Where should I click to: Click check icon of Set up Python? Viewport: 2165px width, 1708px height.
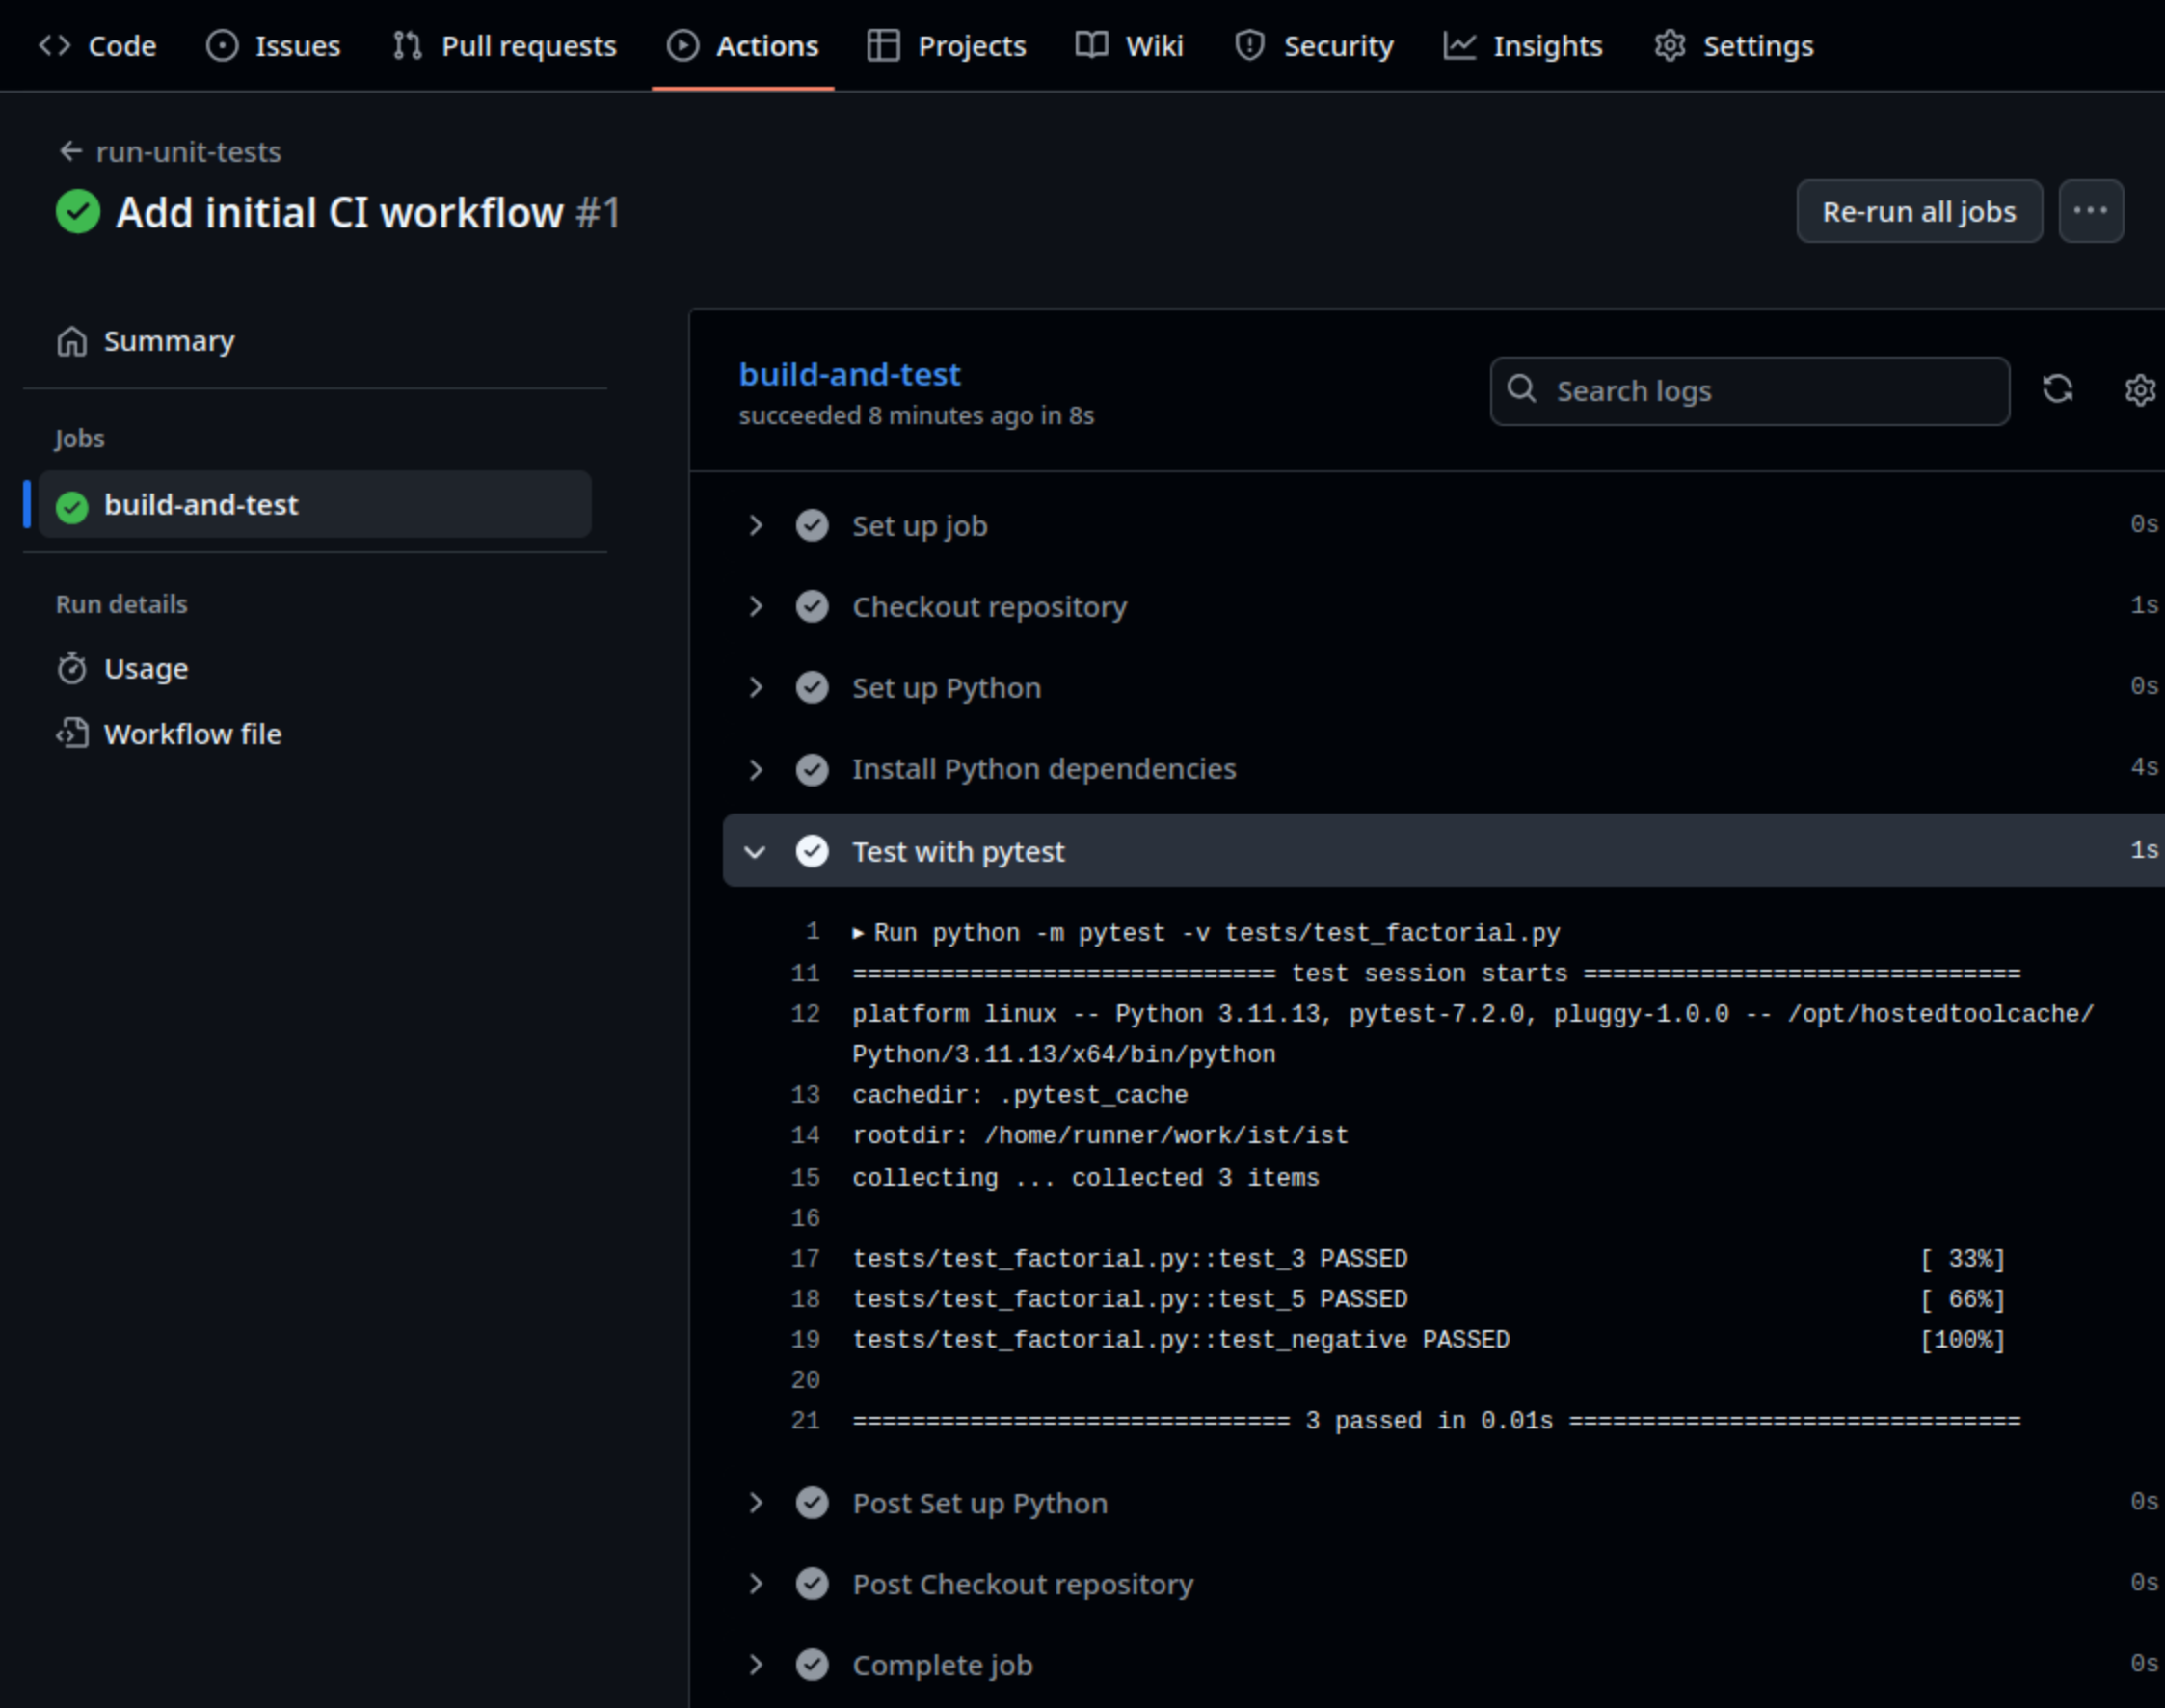click(x=812, y=687)
